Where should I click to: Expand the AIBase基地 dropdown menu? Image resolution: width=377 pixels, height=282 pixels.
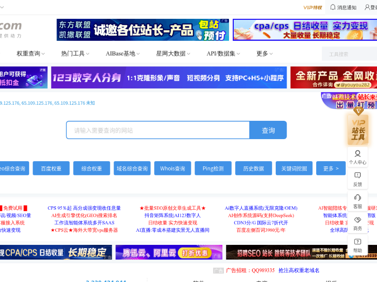pyautogui.click(x=123, y=54)
